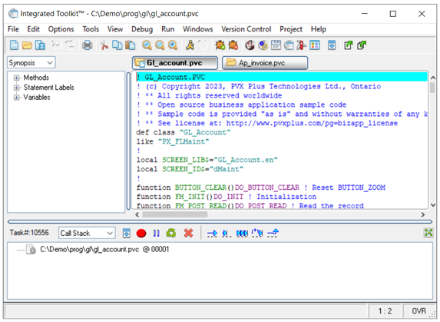Switch to the Ap_invoice.pvc tab
The height and width of the screenshot is (322, 440).
[265, 62]
